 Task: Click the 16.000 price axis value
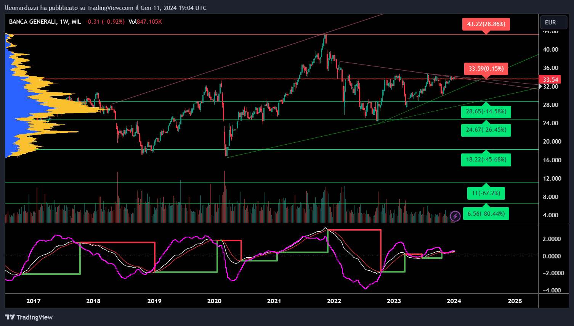coord(552,160)
